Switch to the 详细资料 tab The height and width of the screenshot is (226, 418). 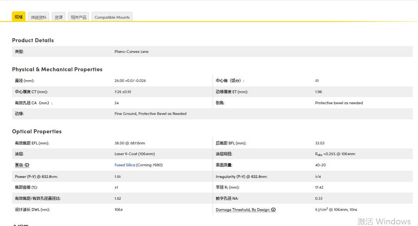coord(39,17)
